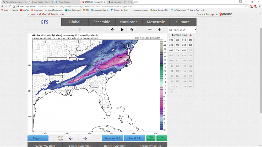The width and height of the screenshot is (262, 147).
Task: Click the Numerical Model Prediction heading
Action: (46, 14)
